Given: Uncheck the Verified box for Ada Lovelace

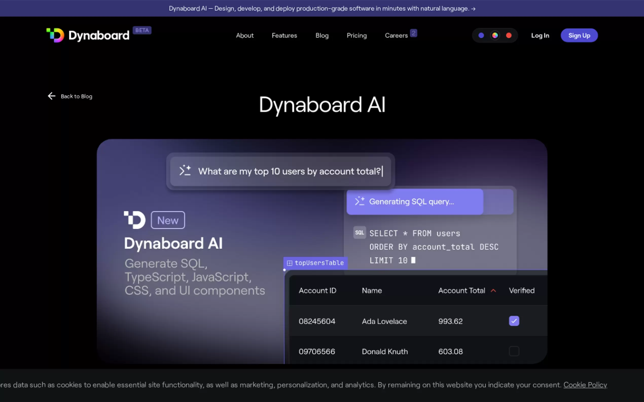Looking at the screenshot, I should tap(514, 321).
